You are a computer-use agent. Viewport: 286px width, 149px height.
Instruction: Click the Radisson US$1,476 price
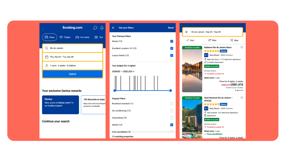pyautogui.click(x=237, y=85)
